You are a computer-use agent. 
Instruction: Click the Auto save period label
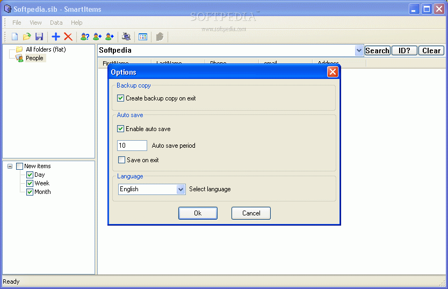click(x=174, y=146)
